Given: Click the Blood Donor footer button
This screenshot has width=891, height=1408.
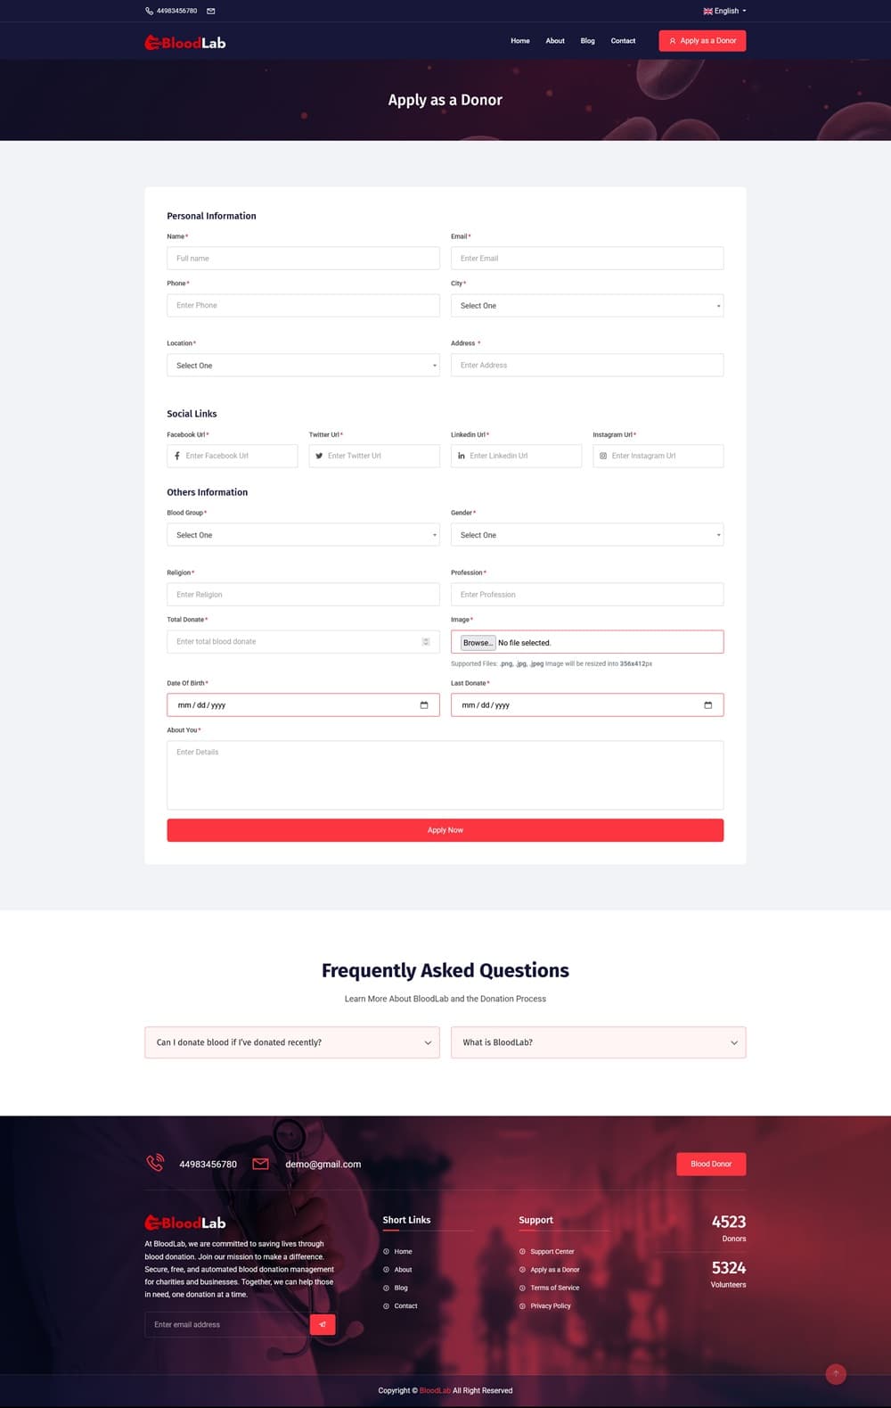Looking at the screenshot, I should (x=711, y=1164).
